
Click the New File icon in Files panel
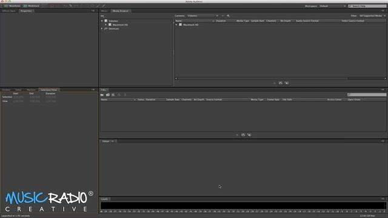click(113, 95)
